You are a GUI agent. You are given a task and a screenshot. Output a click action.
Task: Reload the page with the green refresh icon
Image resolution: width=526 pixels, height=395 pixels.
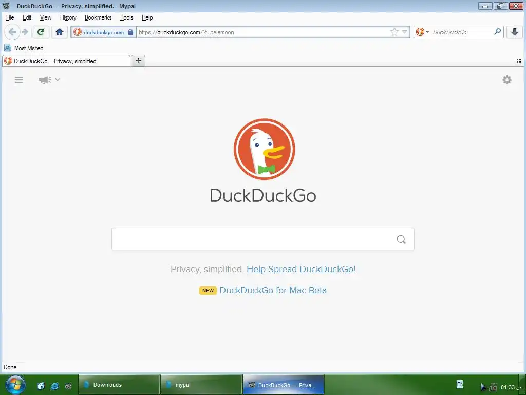pos(41,32)
